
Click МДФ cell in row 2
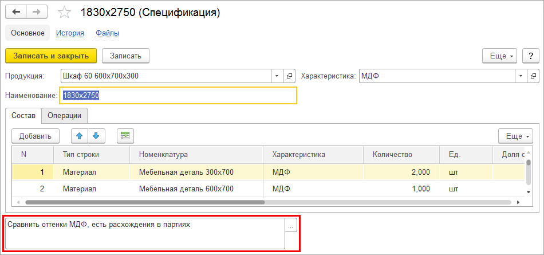(x=313, y=189)
